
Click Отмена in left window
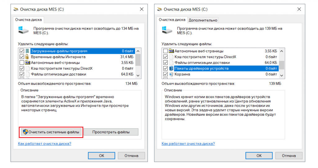[x=131, y=156]
